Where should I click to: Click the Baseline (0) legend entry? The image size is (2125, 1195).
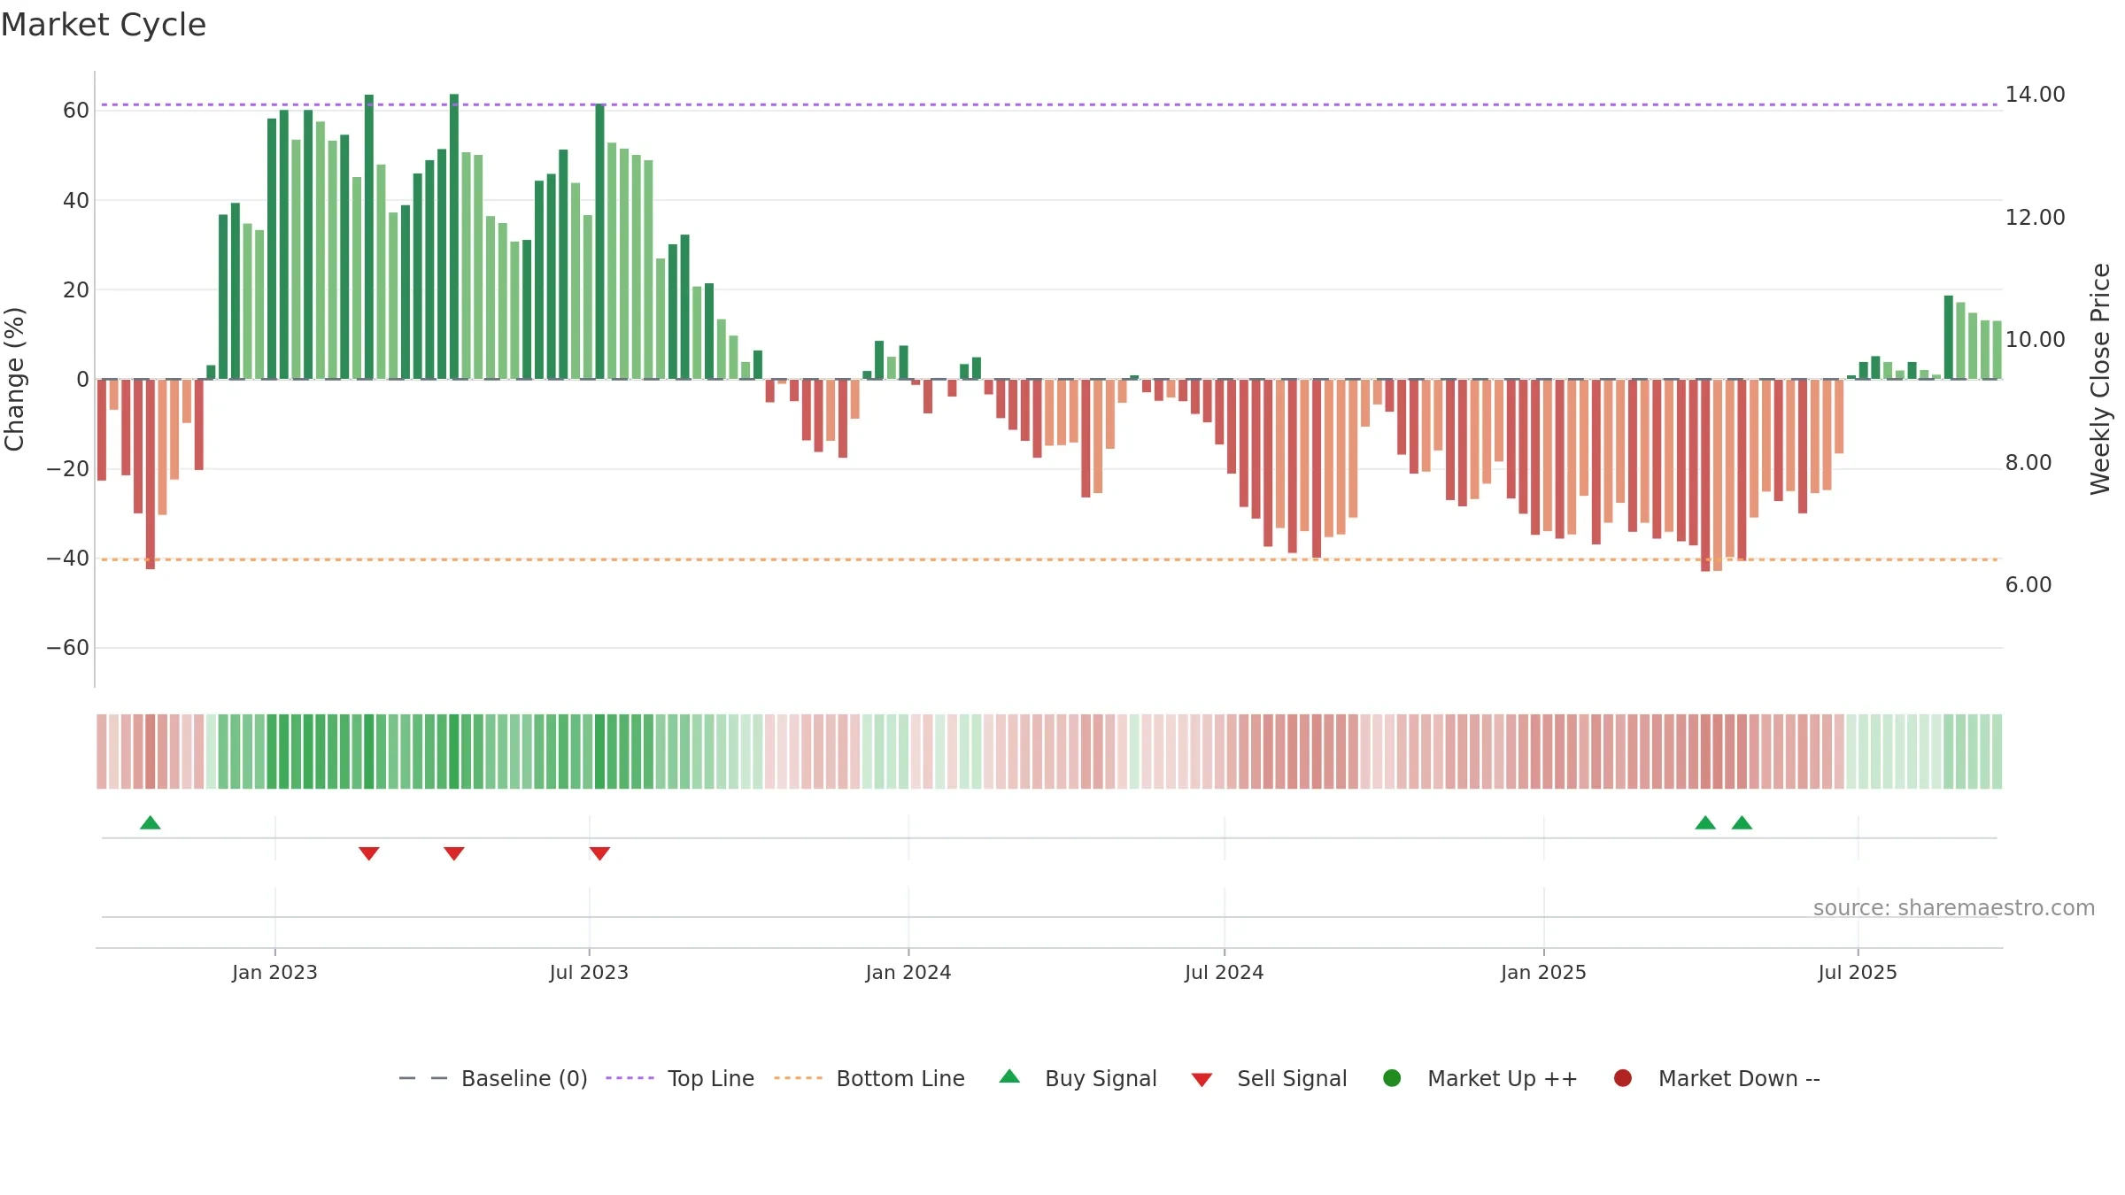493,1078
